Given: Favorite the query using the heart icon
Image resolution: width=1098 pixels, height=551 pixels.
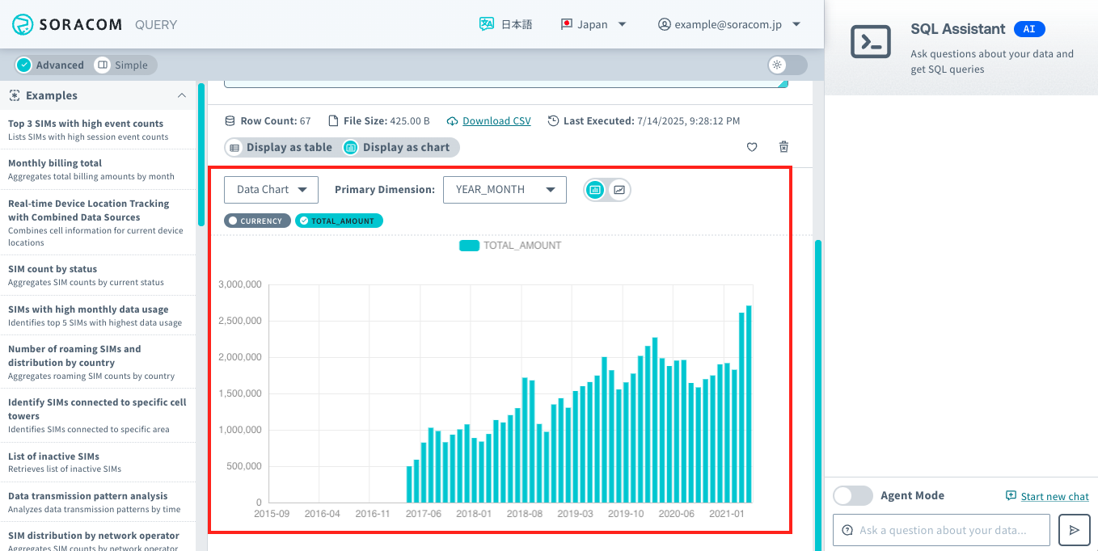Looking at the screenshot, I should pyautogui.click(x=751, y=147).
